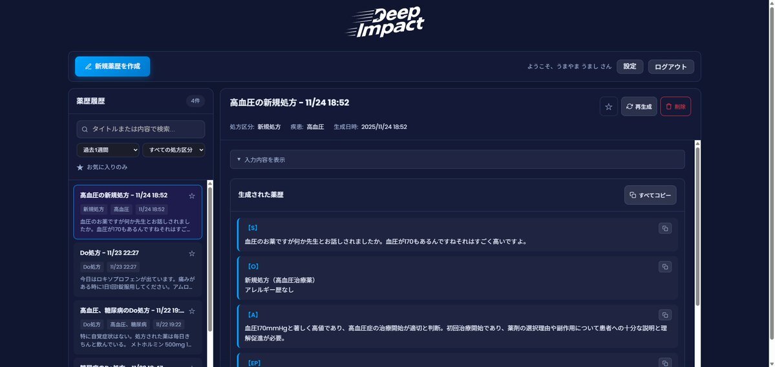Click the 高血圧 tag on first card
Image resolution: width=775 pixels, height=367 pixels.
click(x=122, y=209)
